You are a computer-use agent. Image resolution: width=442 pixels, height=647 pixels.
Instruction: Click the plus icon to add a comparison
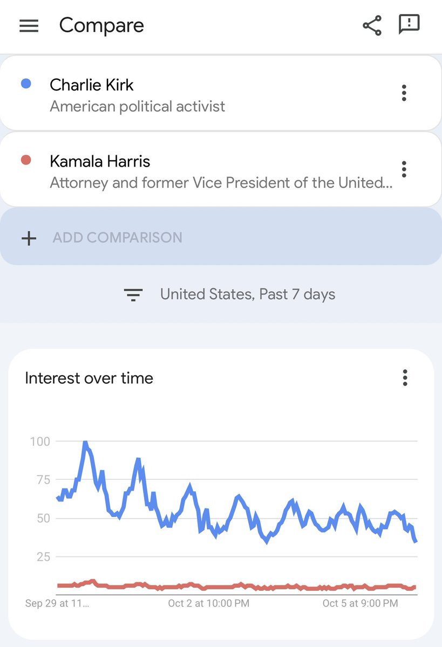coord(28,238)
